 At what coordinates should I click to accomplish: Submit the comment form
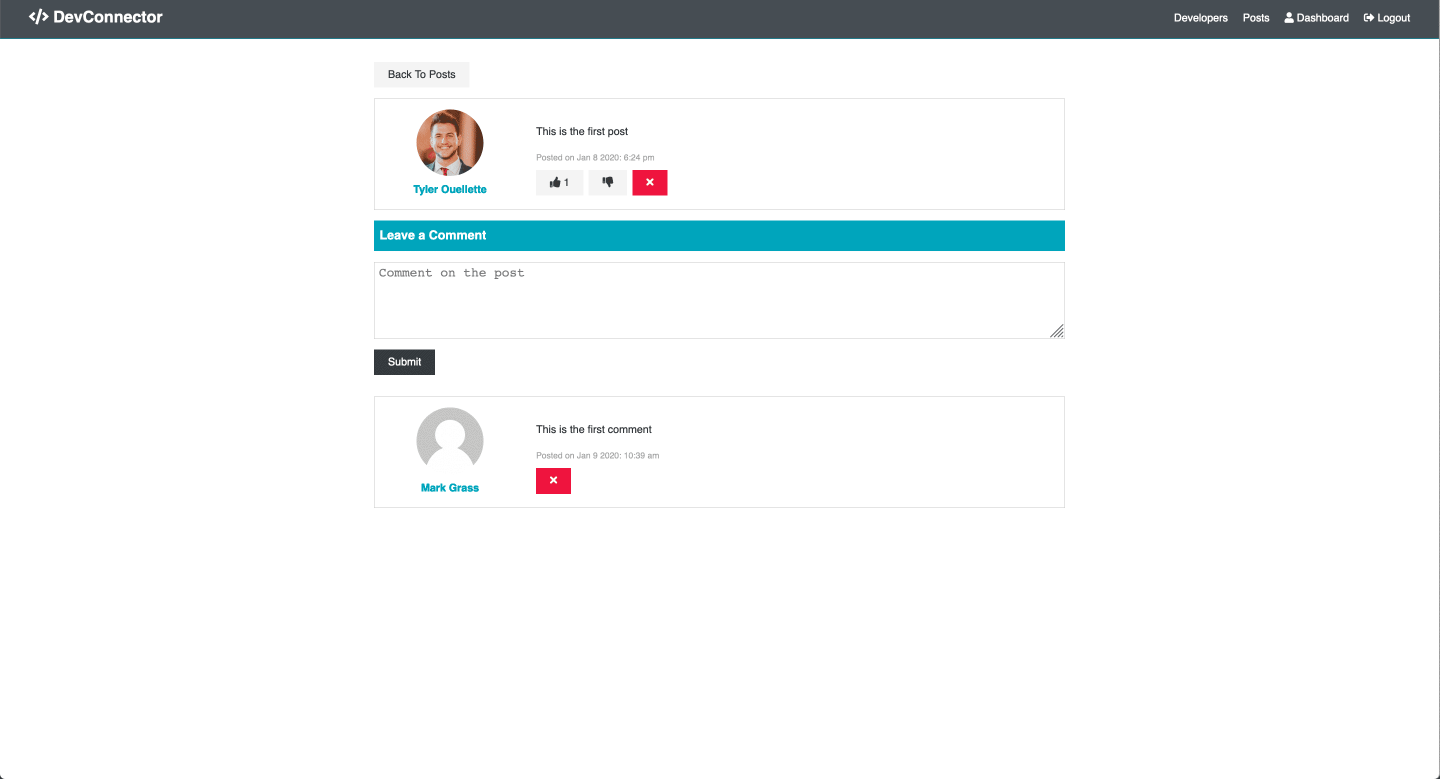pyautogui.click(x=404, y=362)
